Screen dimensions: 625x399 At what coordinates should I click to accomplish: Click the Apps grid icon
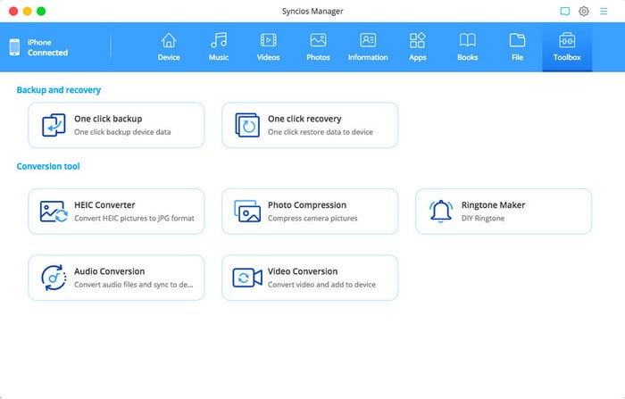417,40
